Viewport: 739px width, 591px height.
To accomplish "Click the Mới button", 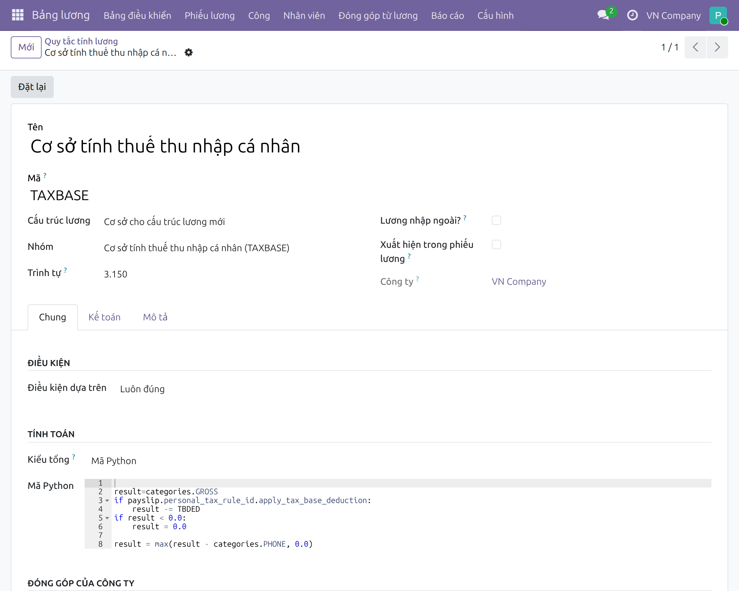I will [x=26, y=47].
